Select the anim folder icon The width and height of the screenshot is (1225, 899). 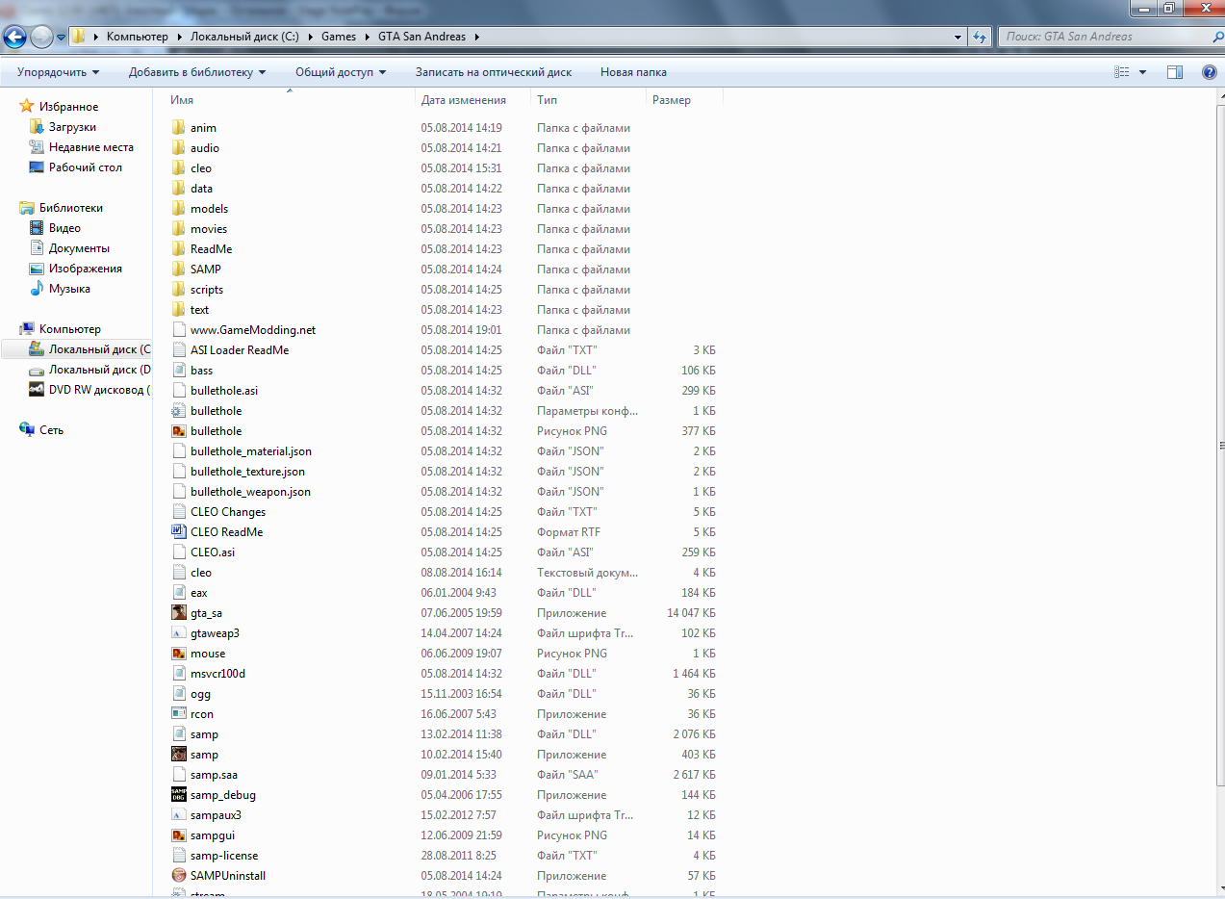[x=178, y=128]
